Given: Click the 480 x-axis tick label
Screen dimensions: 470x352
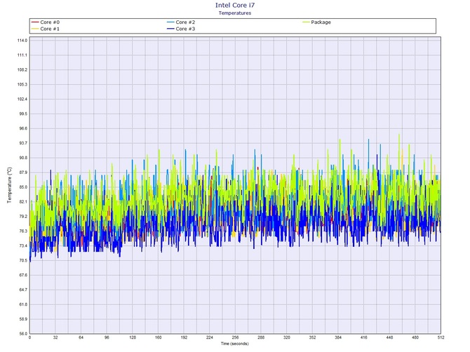Looking at the screenshot, I should pos(415,337).
